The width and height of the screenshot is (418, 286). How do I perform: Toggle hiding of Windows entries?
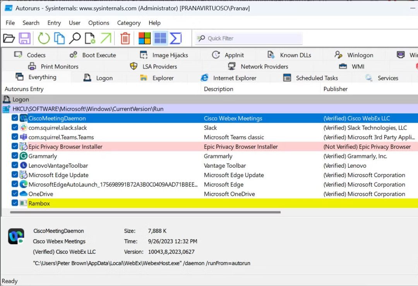click(x=159, y=38)
